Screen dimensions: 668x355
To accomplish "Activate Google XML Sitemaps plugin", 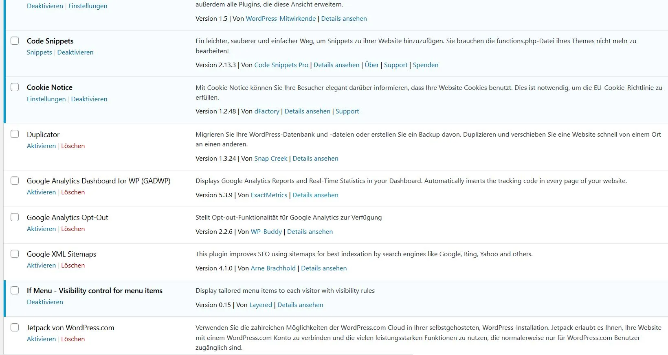I will [41, 266].
